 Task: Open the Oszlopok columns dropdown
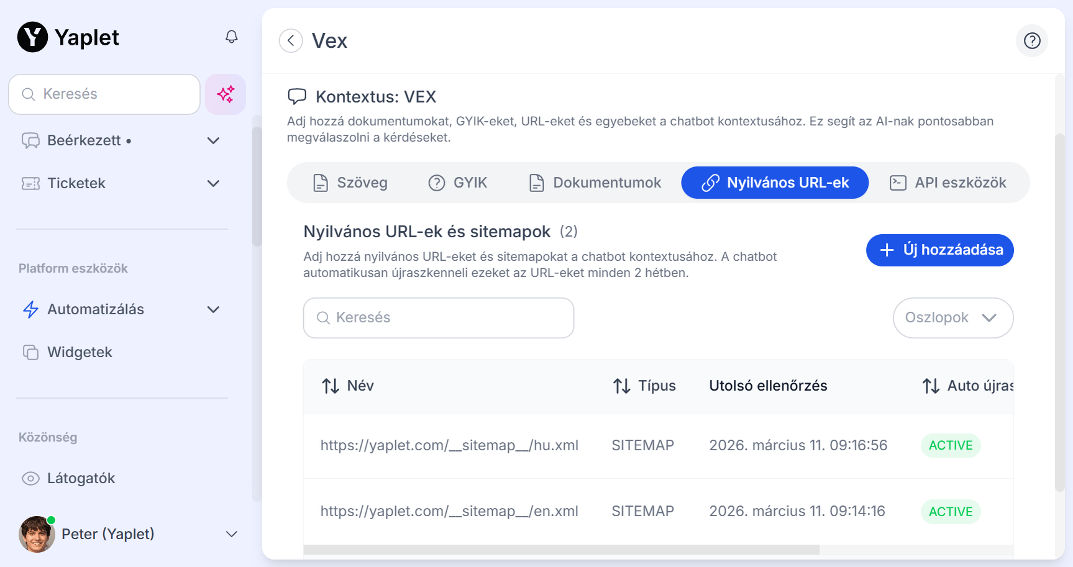click(x=952, y=318)
